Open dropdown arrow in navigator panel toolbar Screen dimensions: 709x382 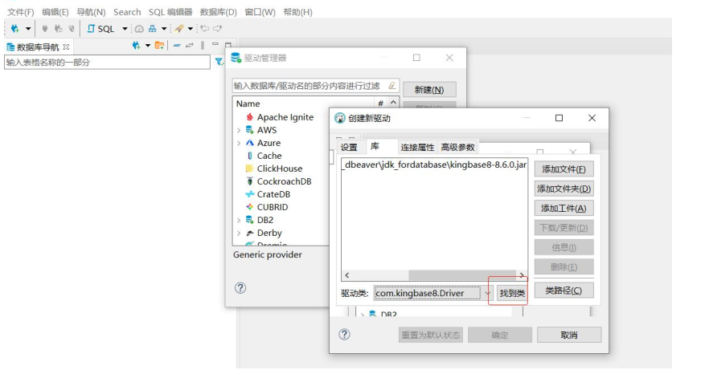coord(148,45)
